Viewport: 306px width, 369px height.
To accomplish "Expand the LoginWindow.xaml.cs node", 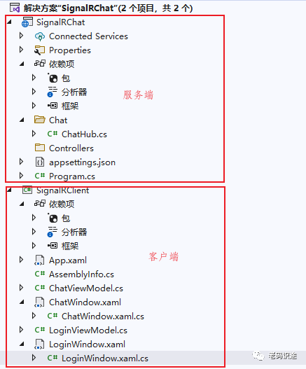I will click(34, 358).
